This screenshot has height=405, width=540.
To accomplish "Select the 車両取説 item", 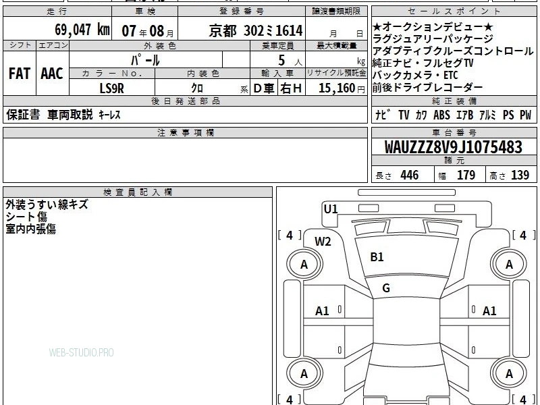I will click(x=70, y=115).
